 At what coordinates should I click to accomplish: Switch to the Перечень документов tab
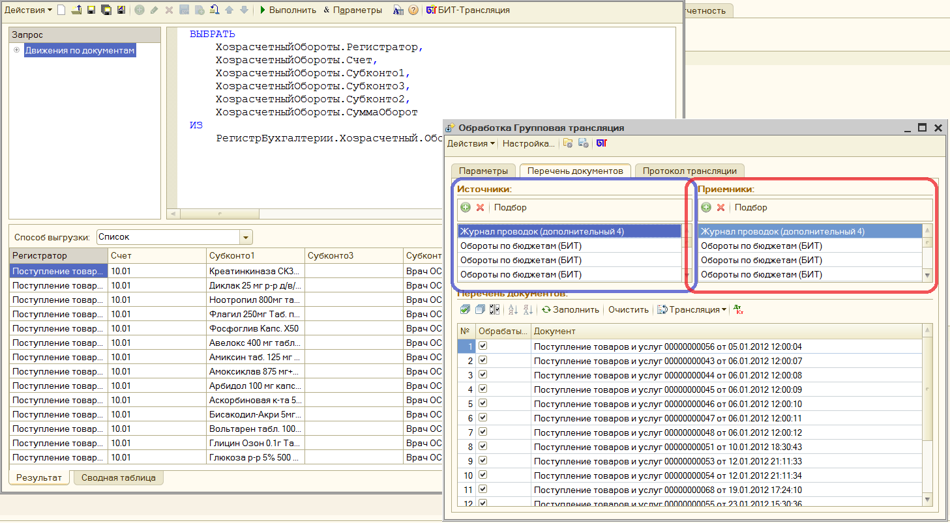pyautogui.click(x=575, y=171)
